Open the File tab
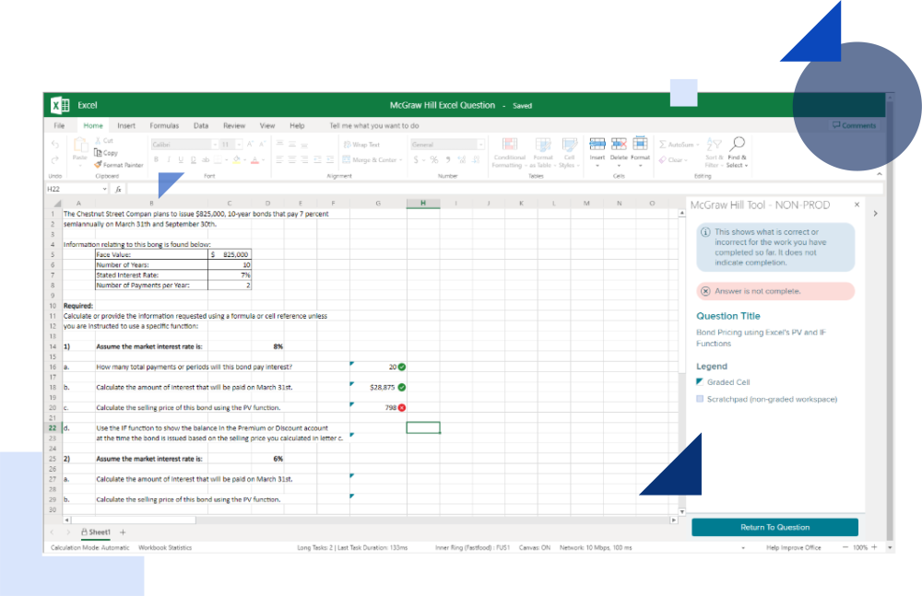 pos(59,126)
